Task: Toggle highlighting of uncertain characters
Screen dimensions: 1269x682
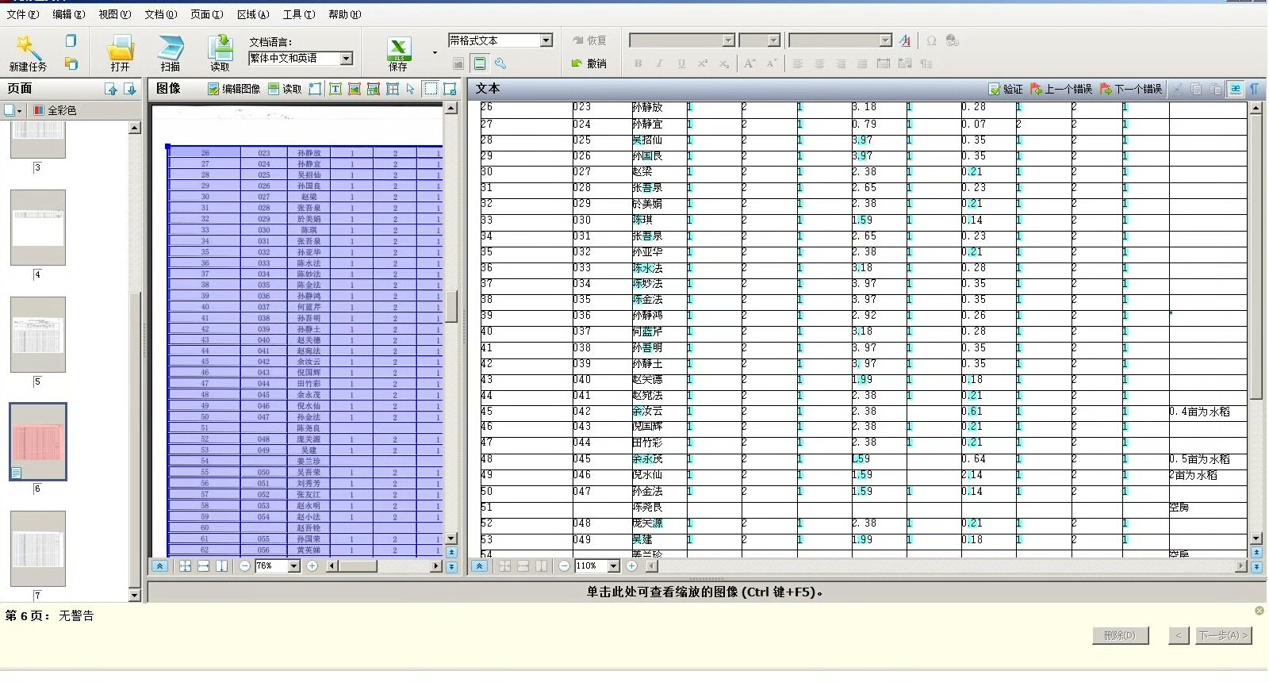Action: (1236, 89)
